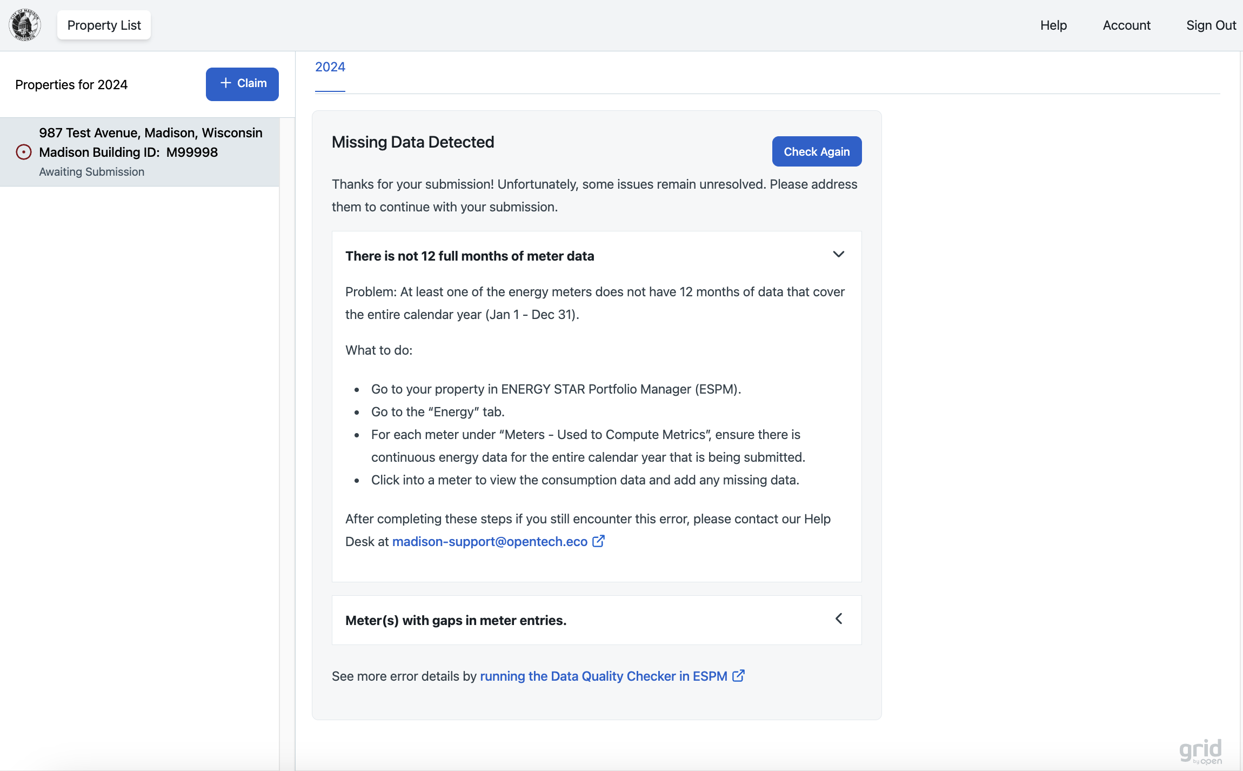
Task: Click Sign Out
Action: [x=1211, y=25]
